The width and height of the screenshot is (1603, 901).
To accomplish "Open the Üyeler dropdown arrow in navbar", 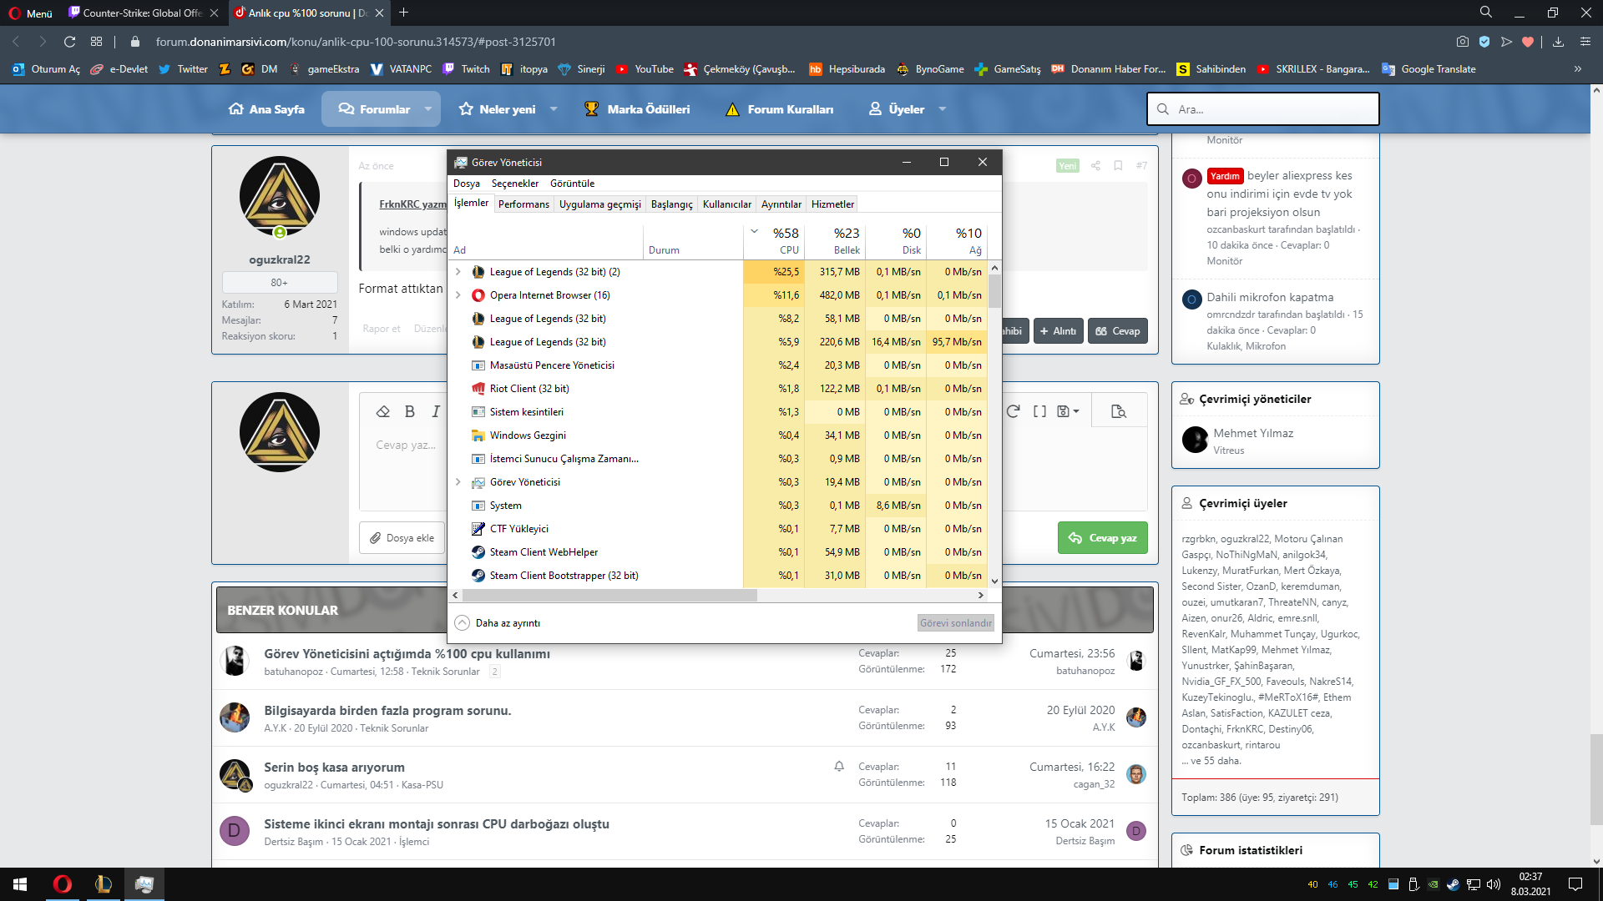I will (x=943, y=109).
